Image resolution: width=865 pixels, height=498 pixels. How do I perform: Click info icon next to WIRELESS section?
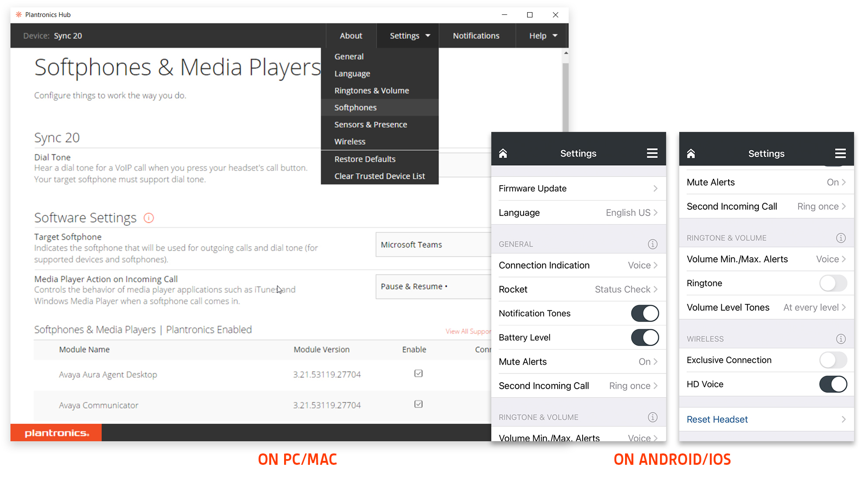[841, 339]
